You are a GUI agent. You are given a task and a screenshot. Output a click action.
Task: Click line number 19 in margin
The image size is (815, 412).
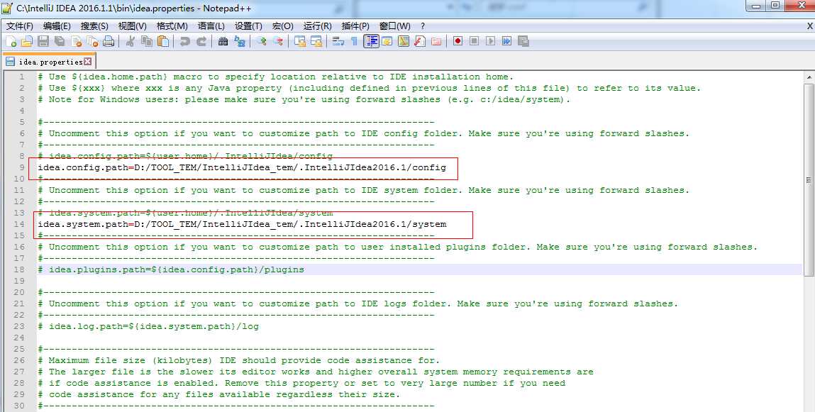(x=18, y=281)
